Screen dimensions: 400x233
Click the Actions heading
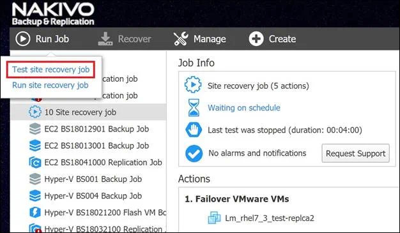coord(194,179)
